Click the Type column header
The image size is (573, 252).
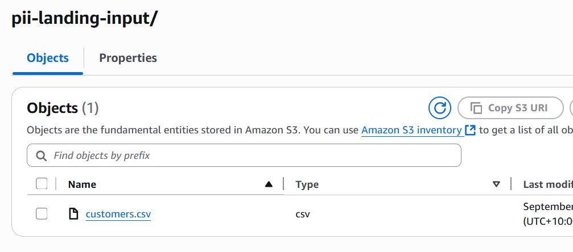tap(307, 184)
